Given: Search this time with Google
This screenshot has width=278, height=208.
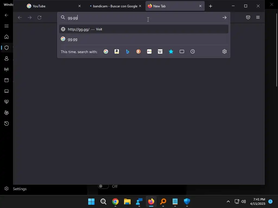Looking at the screenshot, I should coord(106,51).
